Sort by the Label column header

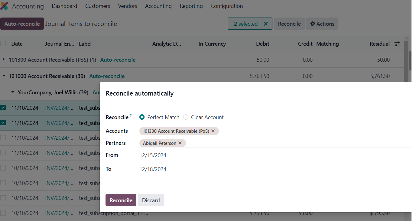85,44
